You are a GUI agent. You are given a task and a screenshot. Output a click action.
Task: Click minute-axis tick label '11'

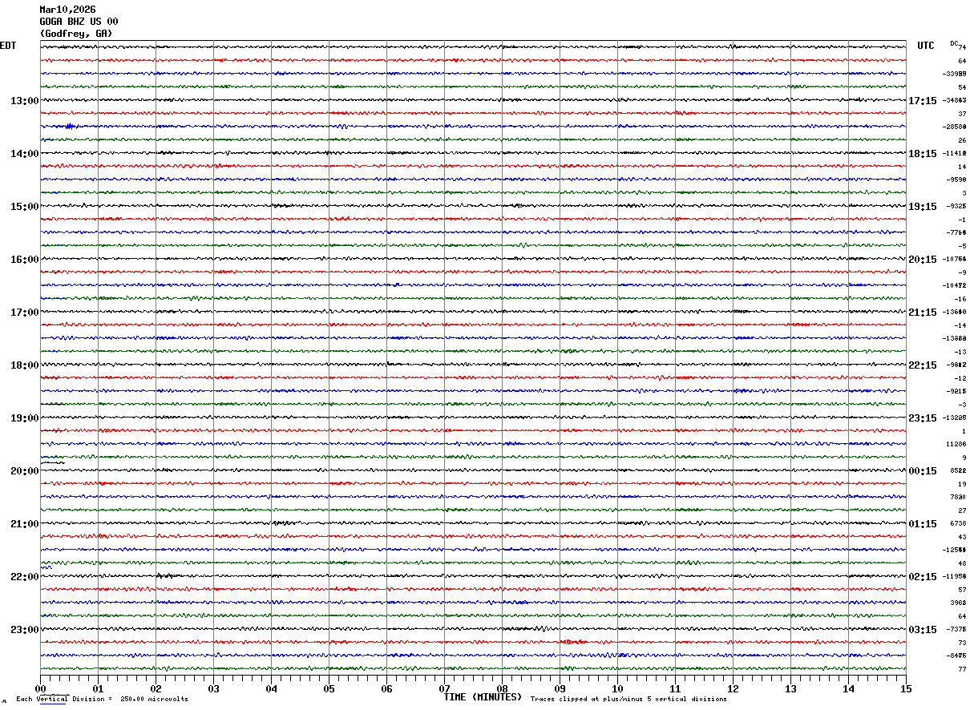(675, 688)
